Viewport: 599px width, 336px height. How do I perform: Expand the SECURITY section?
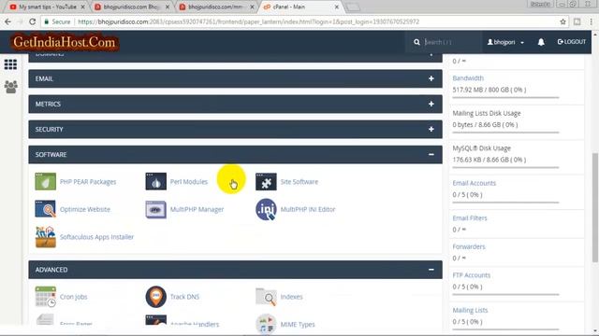pos(235,129)
